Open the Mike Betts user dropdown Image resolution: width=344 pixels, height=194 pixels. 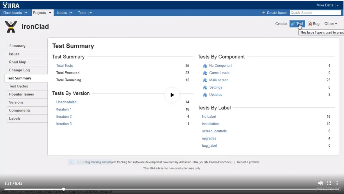point(338,5)
